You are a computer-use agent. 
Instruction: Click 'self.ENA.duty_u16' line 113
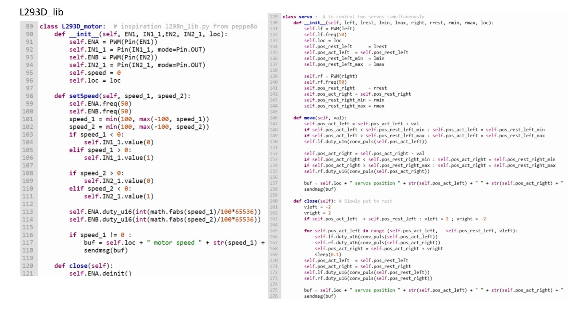point(165,212)
